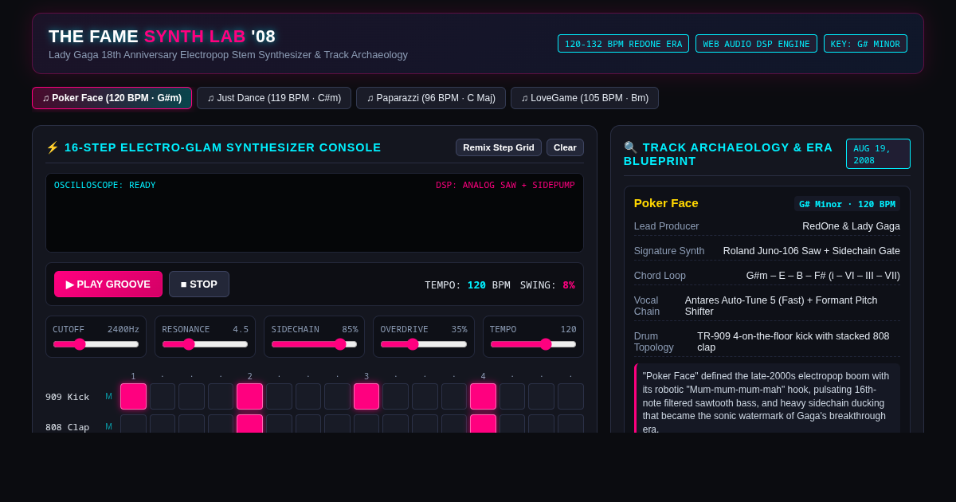Open the Paparazzi track tab

click(431, 98)
